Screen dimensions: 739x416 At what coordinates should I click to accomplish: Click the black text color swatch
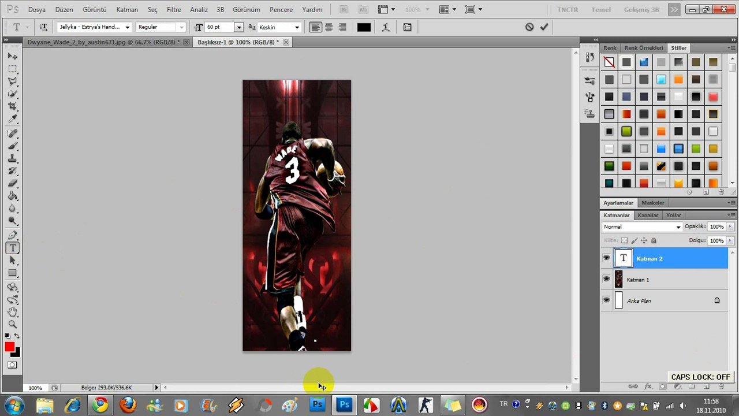tap(364, 27)
